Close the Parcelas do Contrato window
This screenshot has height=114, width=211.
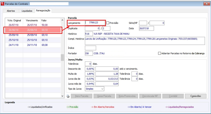[x=206, y=4]
